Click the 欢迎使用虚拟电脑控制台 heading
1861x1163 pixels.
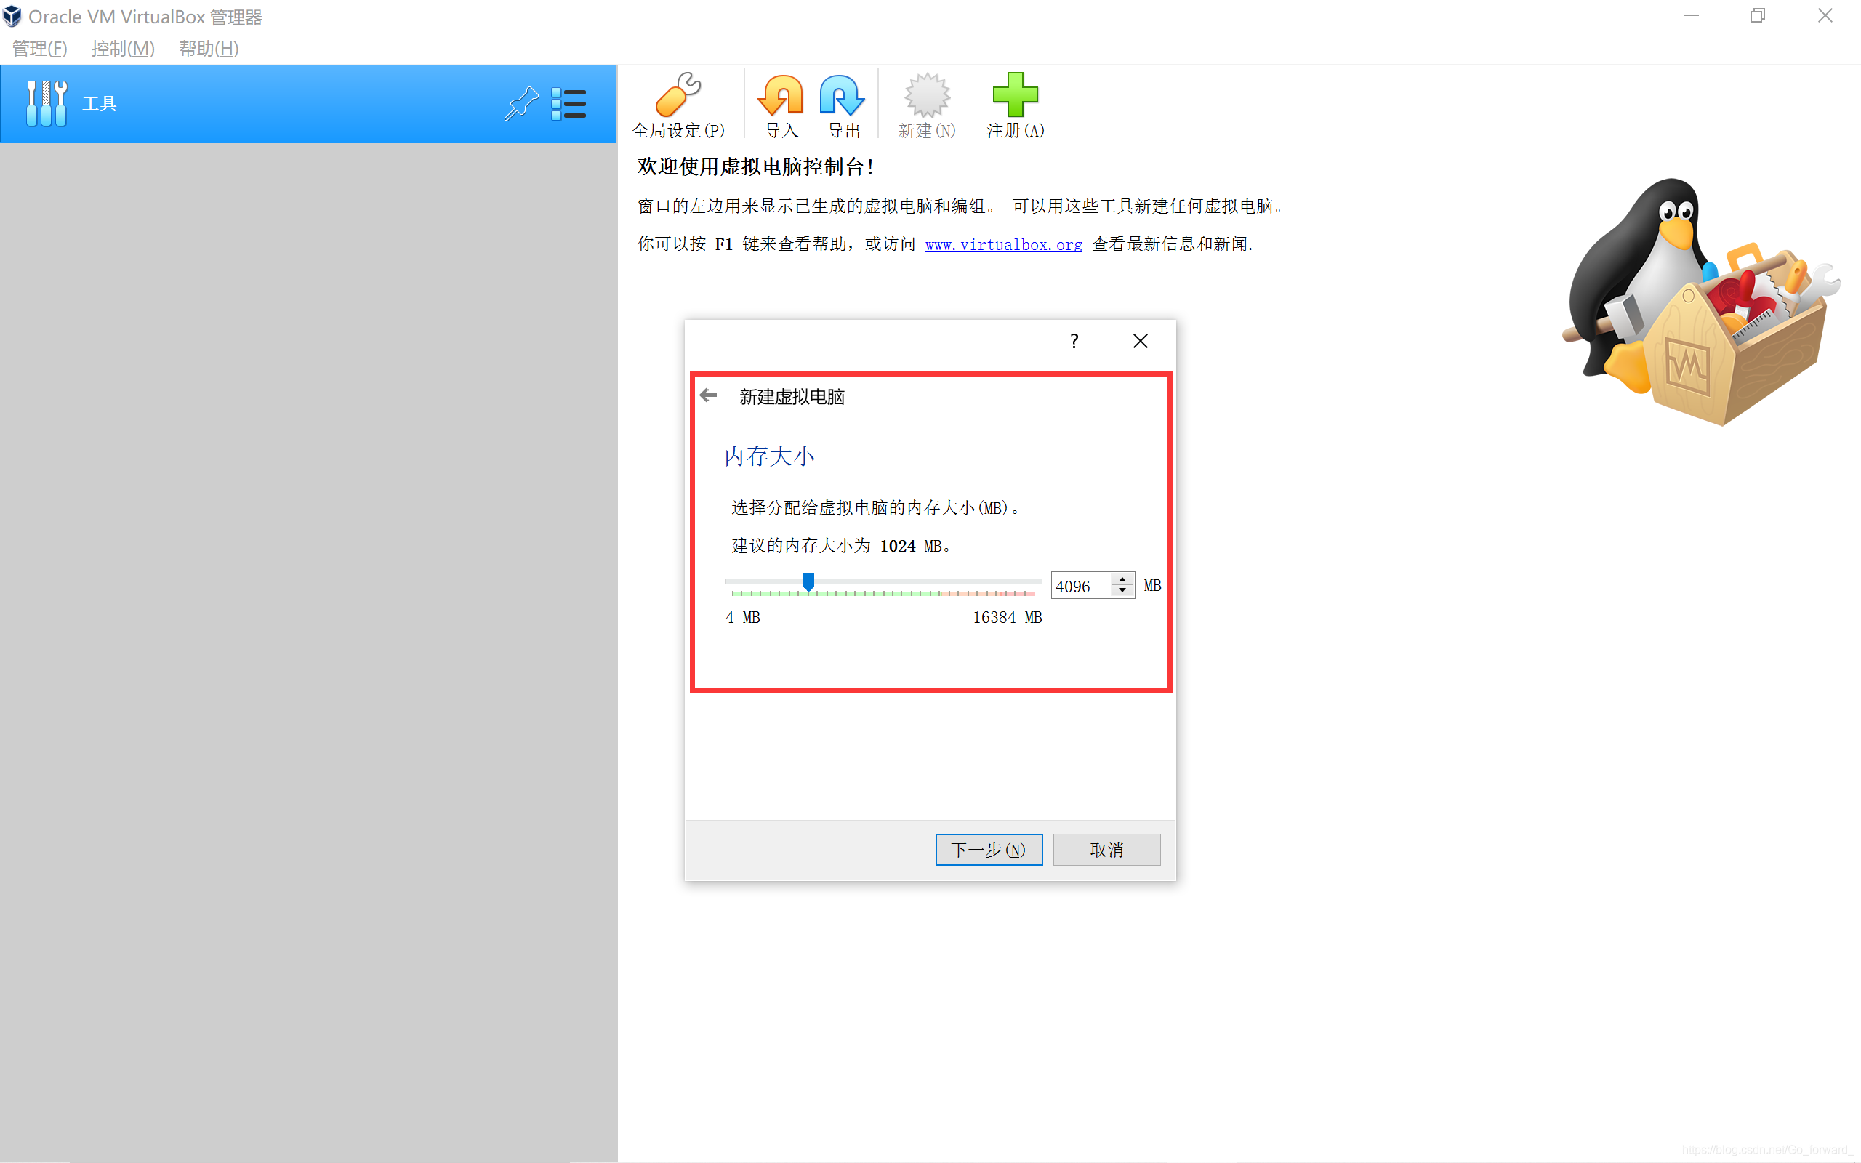pyautogui.click(x=755, y=167)
